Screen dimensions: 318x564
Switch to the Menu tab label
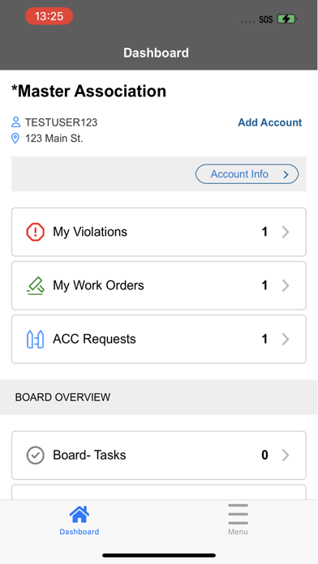tap(238, 532)
